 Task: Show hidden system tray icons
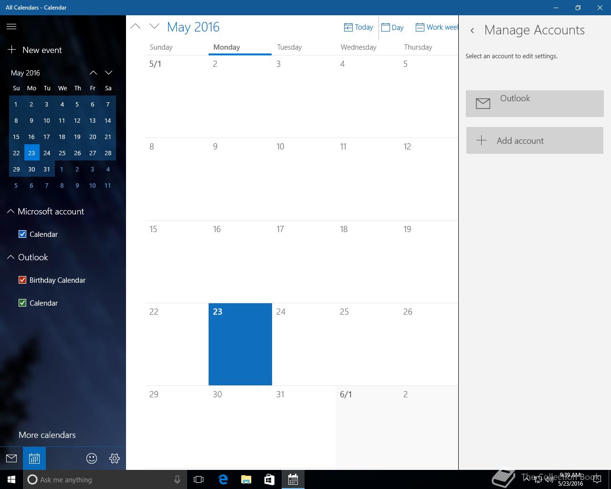(526, 479)
